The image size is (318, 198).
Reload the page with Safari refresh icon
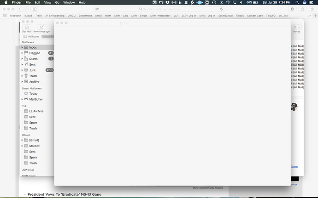pyautogui.click(x=221, y=9)
